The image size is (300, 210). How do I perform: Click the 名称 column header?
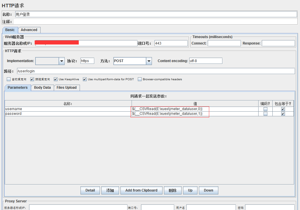point(68,104)
